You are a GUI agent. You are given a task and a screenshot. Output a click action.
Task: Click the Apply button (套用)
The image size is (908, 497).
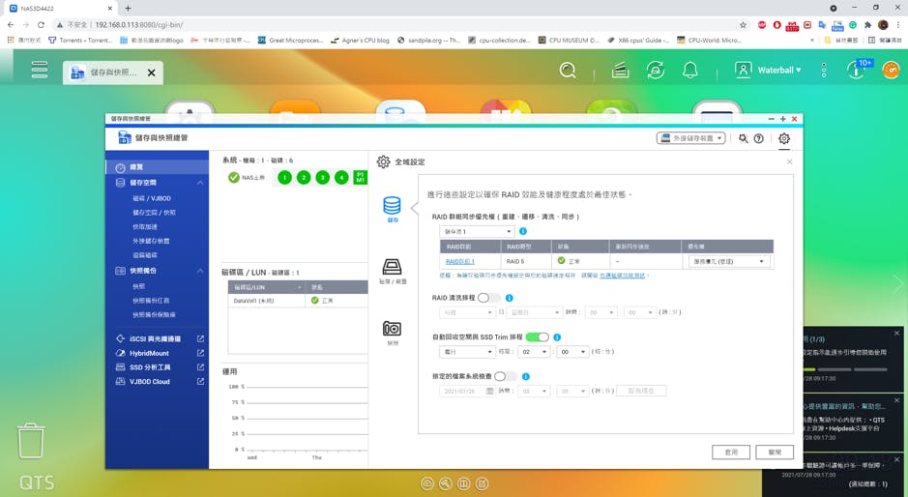coord(731,452)
